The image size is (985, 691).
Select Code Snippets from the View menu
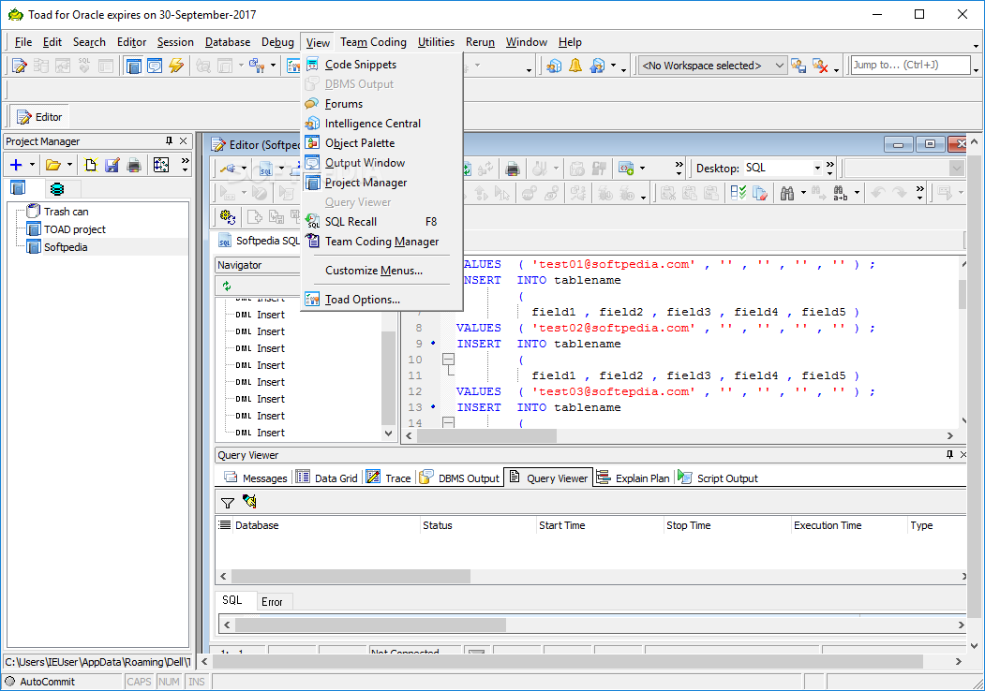click(x=382, y=64)
